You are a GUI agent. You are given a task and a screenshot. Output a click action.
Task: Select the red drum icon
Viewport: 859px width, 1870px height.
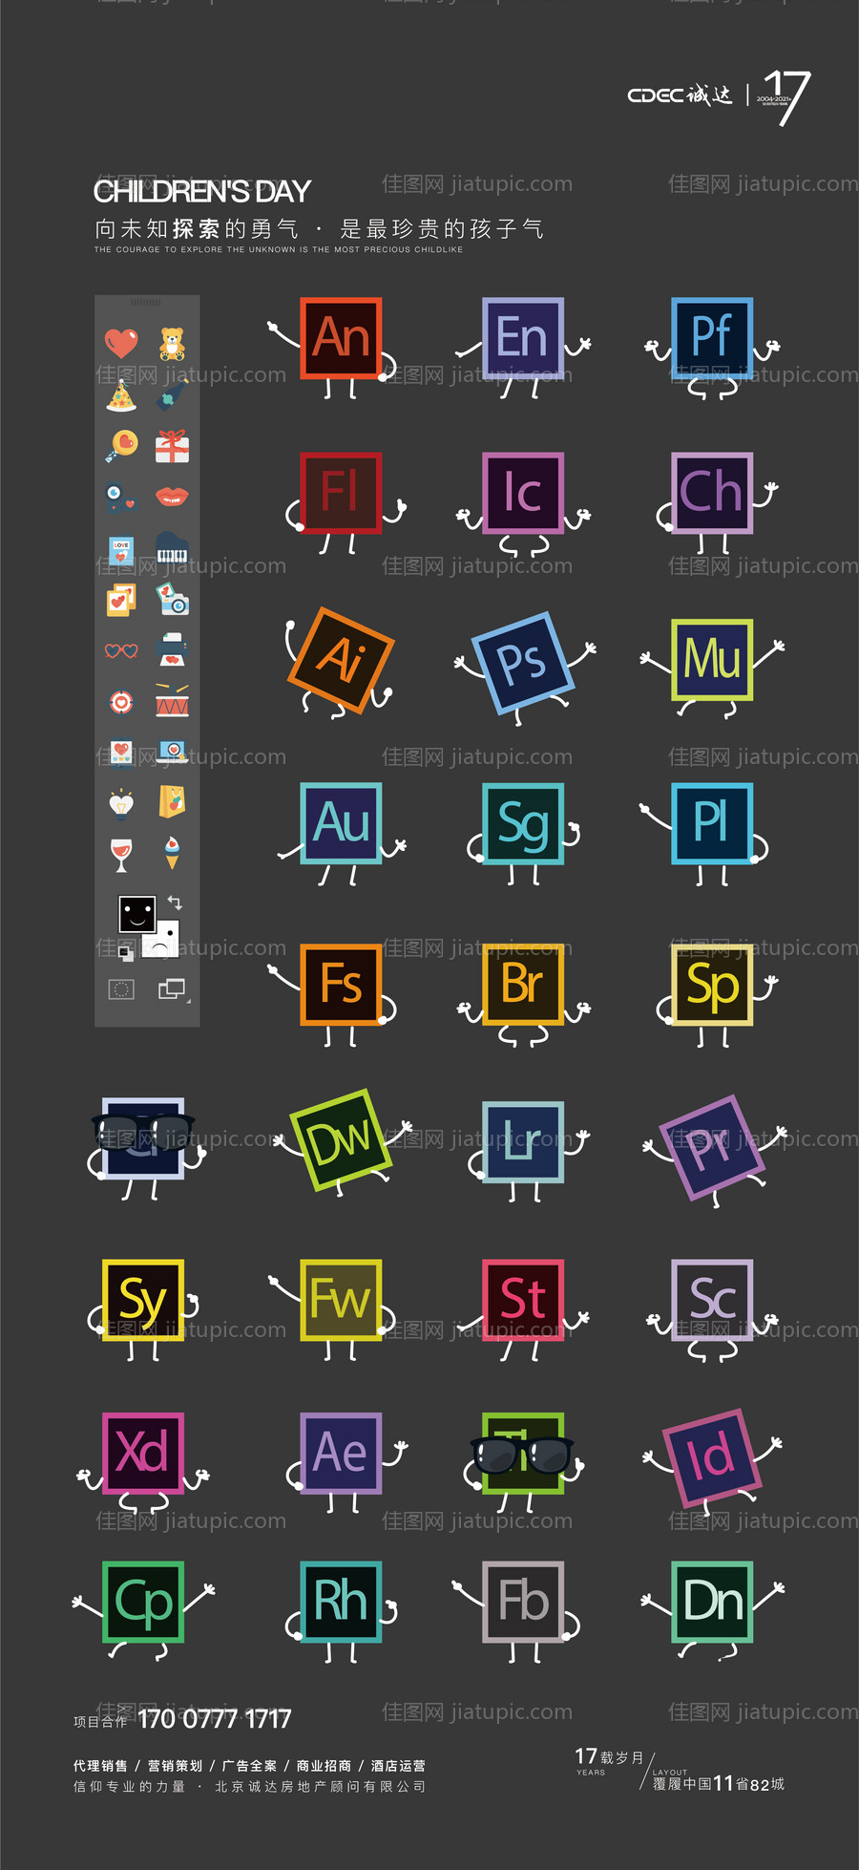pyautogui.click(x=172, y=702)
